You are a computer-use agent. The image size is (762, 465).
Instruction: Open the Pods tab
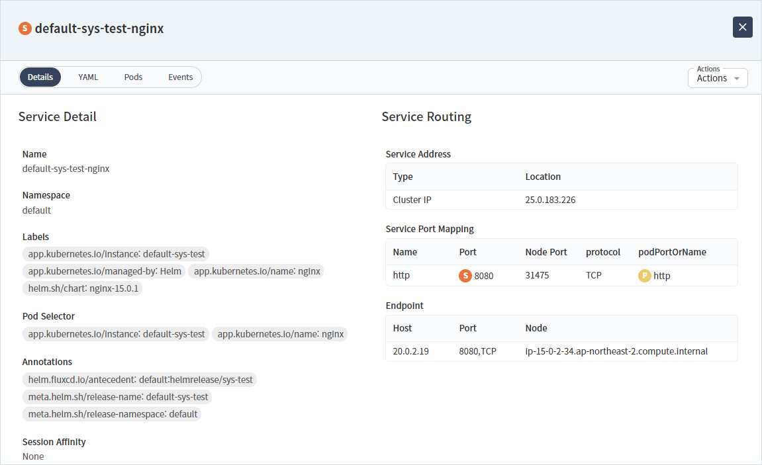(x=133, y=77)
